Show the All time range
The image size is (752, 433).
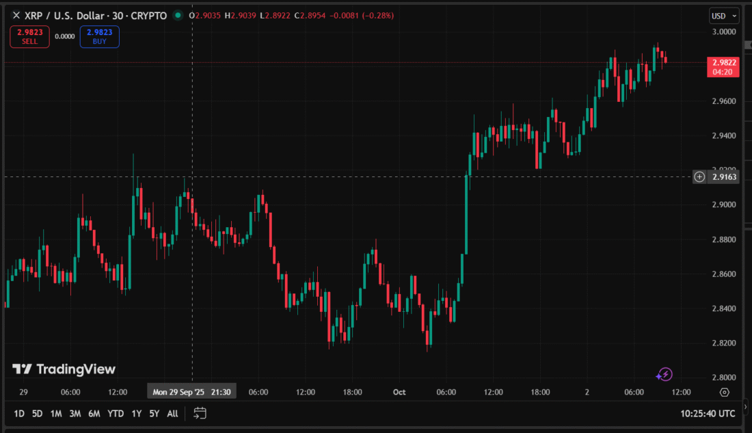click(x=173, y=413)
